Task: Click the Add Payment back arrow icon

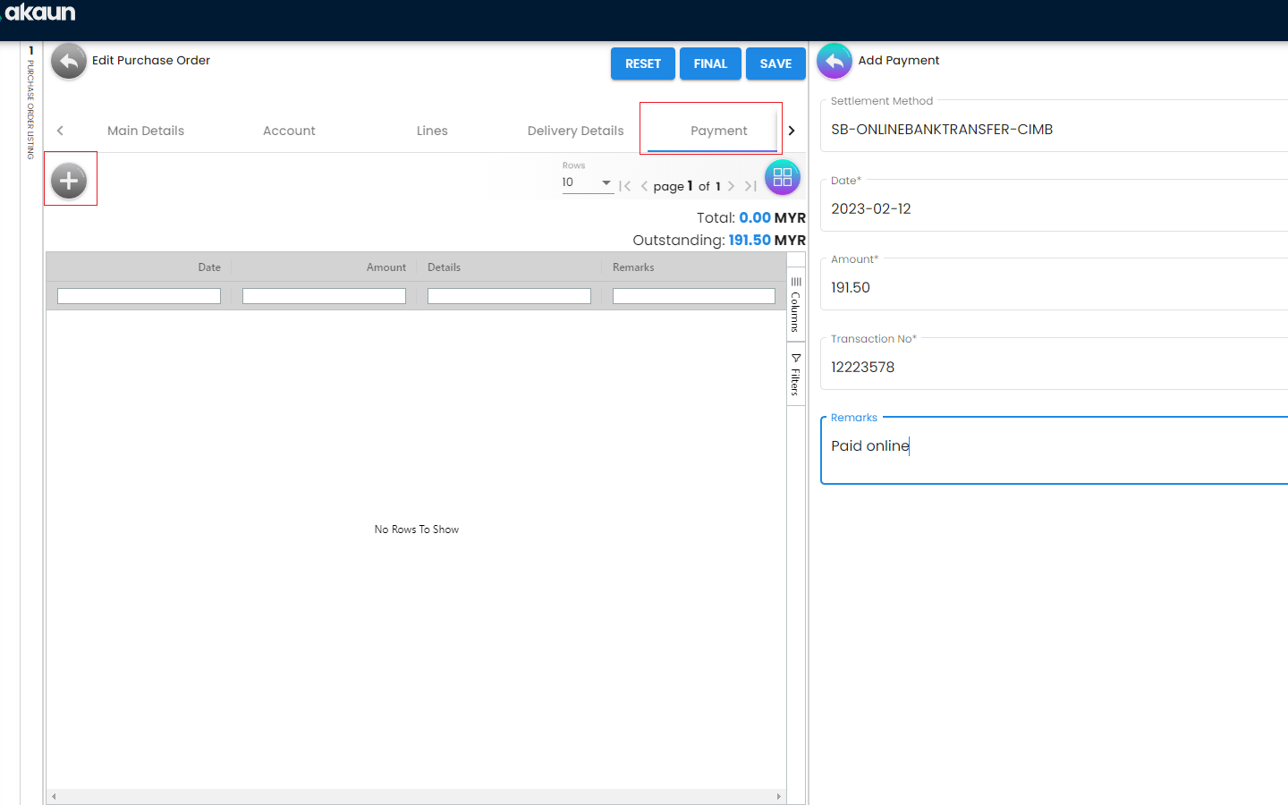Action: point(834,62)
